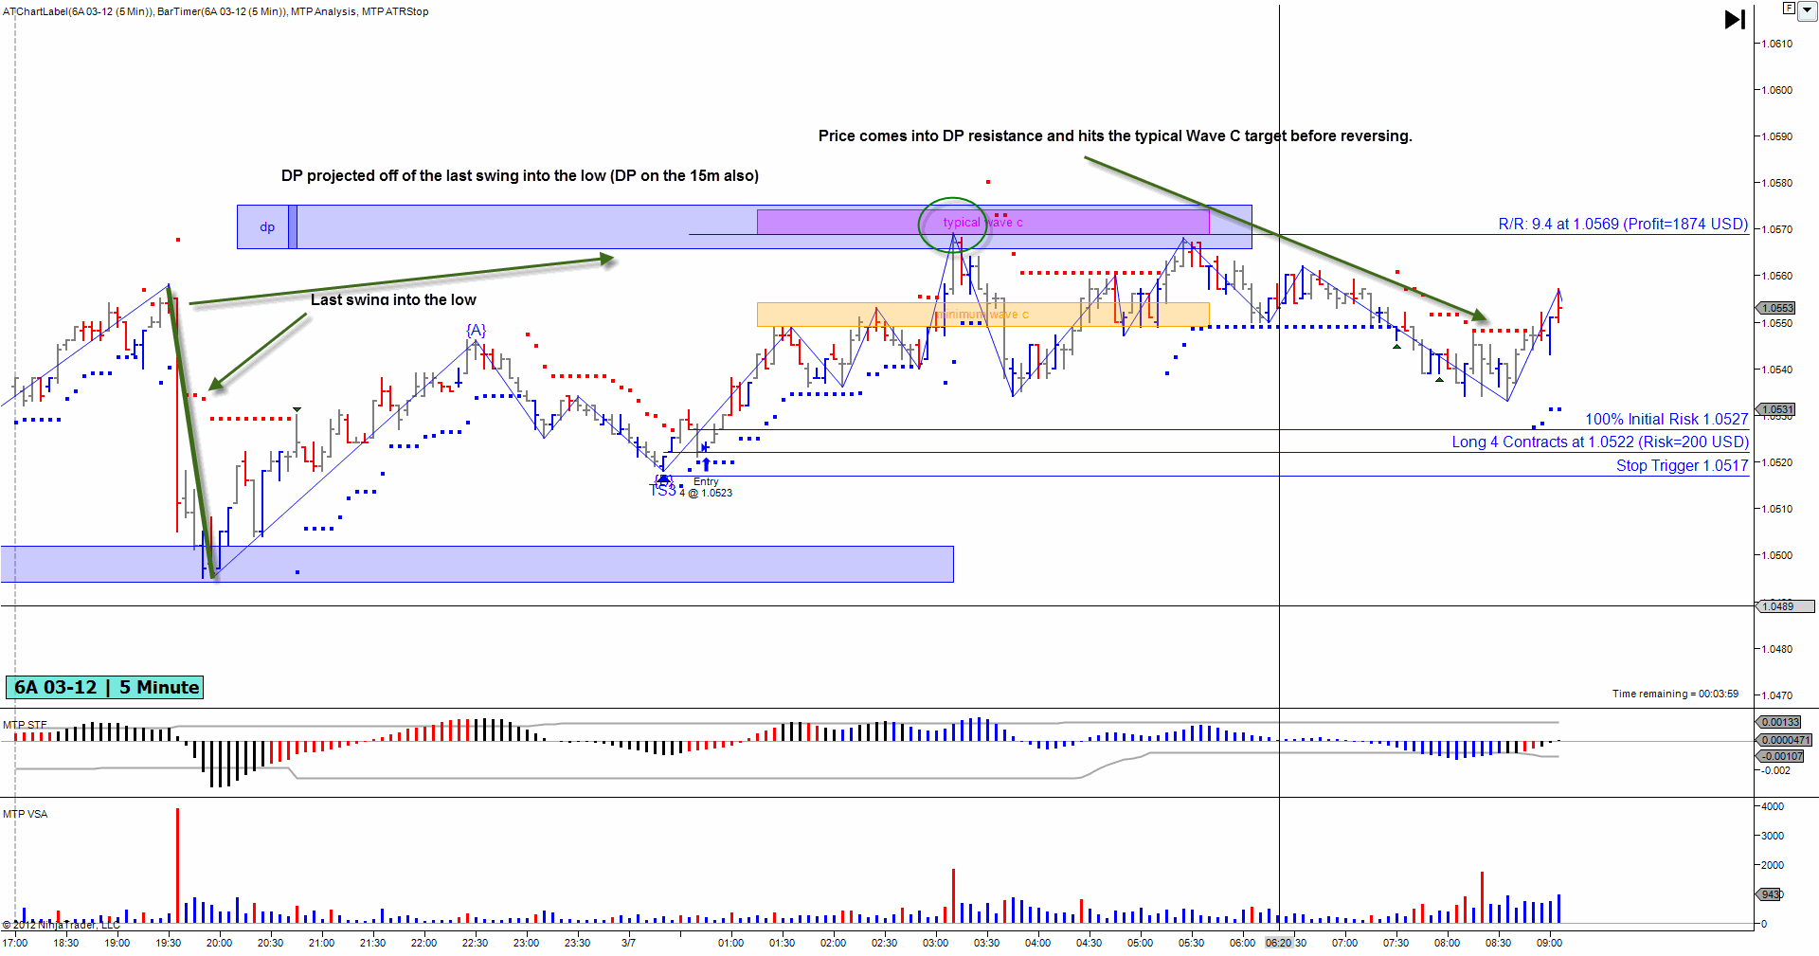Screen dimensions: 1819x956
Task: Select the purple 'typical wave c' target zone
Action: [982, 222]
